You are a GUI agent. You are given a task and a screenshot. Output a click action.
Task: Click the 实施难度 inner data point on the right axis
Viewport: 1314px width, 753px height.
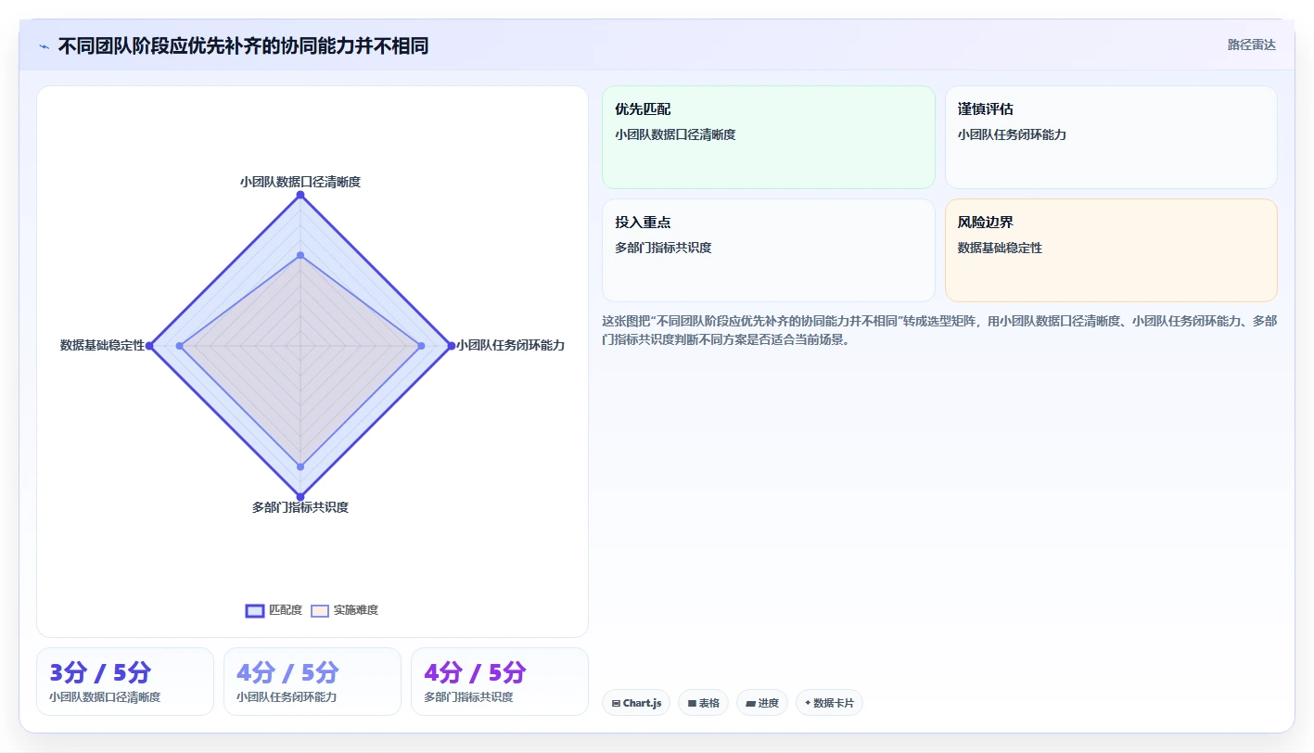pyautogui.click(x=421, y=346)
